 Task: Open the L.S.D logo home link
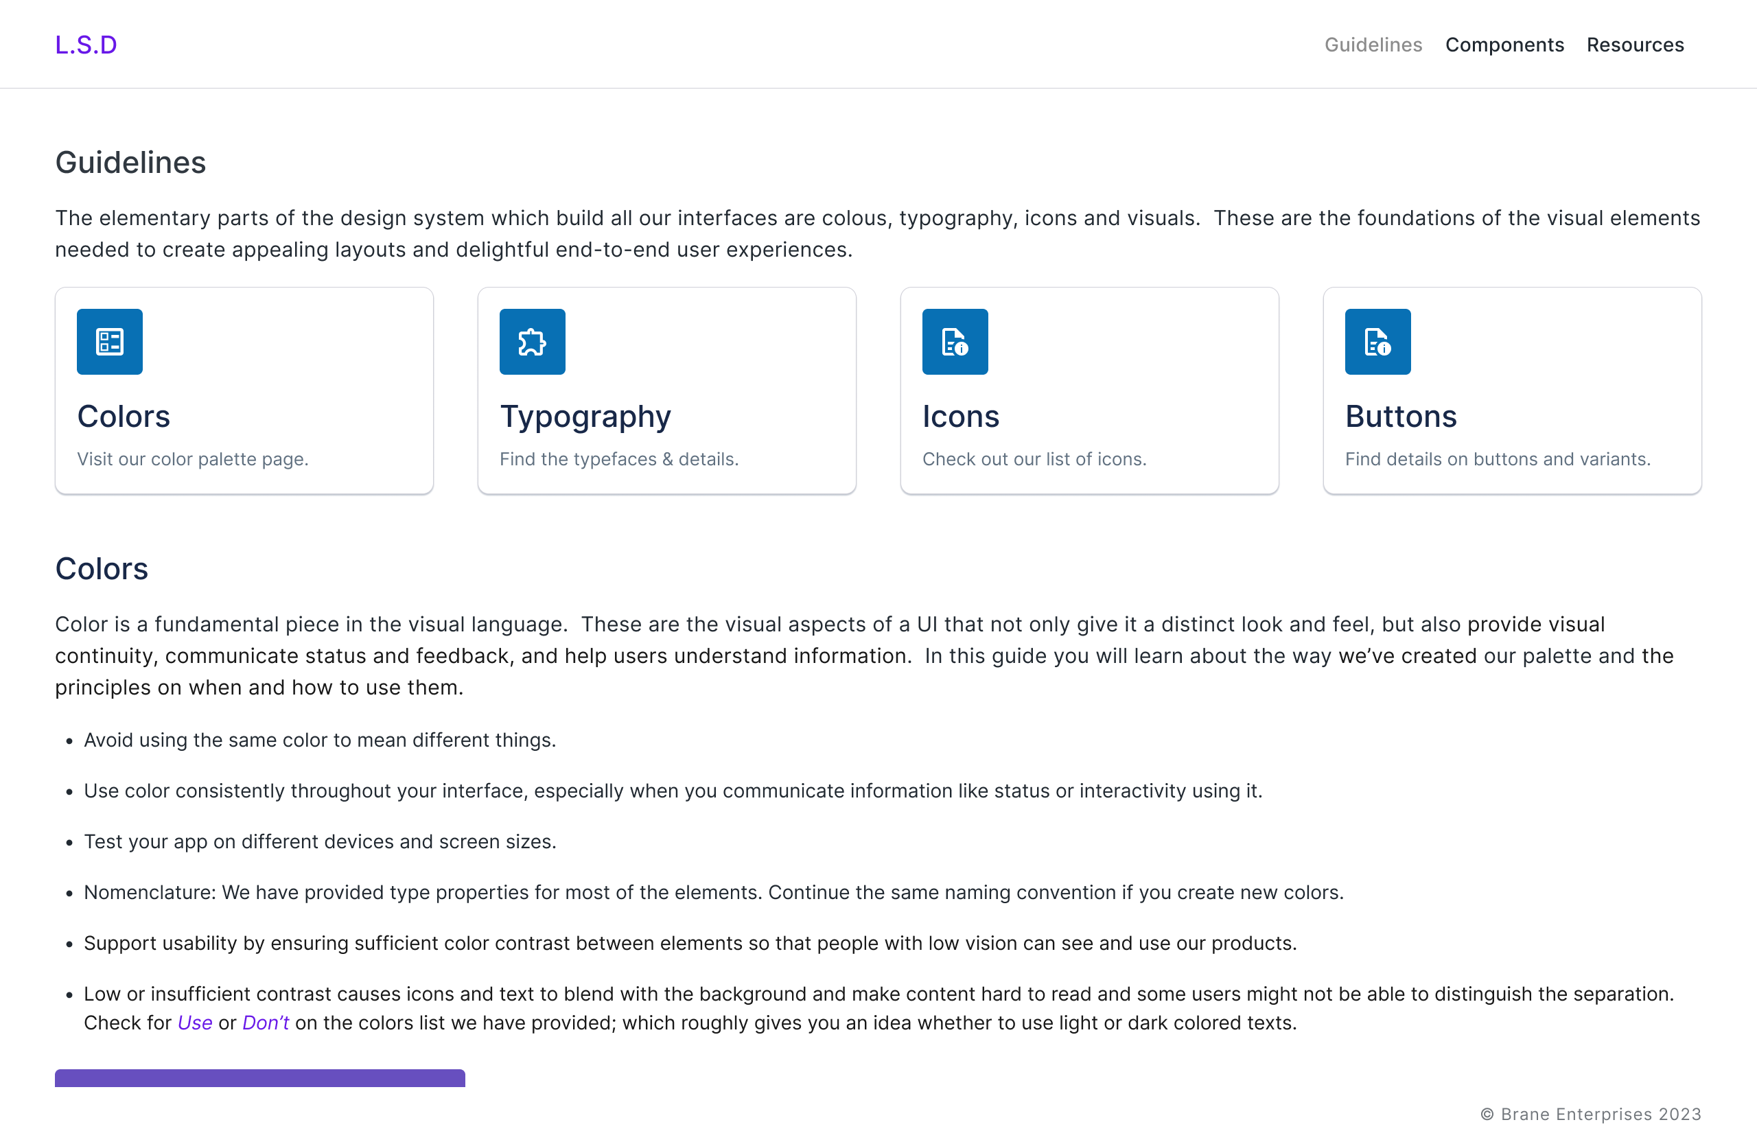pyautogui.click(x=86, y=45)
